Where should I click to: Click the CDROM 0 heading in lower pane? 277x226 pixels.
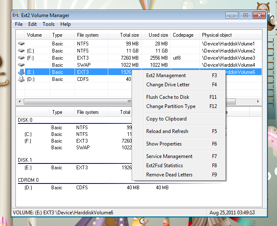[28, 180]
